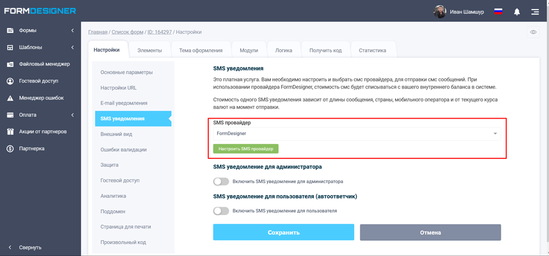Click the Templates icon in sidebar
This screenshot has height=256, width=549.
coord(10,48)
